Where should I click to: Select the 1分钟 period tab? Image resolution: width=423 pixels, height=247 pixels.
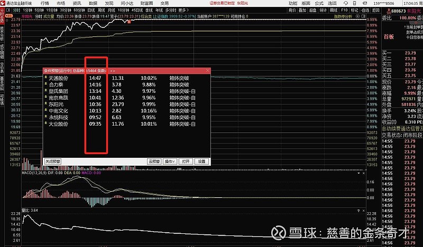tap(27, 10)
